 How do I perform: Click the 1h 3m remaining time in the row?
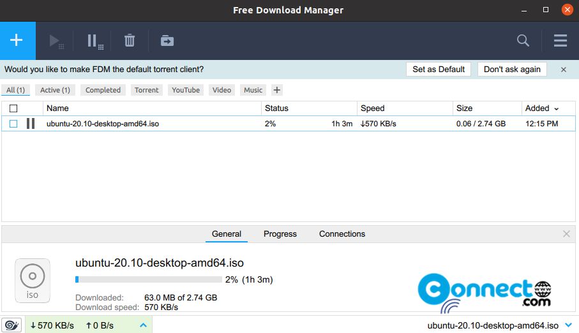[x=342, y=124]
